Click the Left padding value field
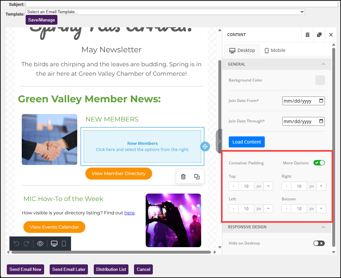This screenshot has height=278, width=341. (x=246, y=208)
